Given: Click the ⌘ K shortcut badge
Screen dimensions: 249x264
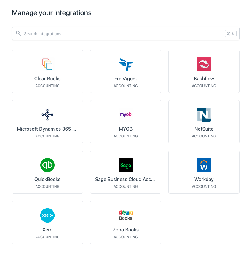Looking at the screenshot, I should tap(231, 34).
